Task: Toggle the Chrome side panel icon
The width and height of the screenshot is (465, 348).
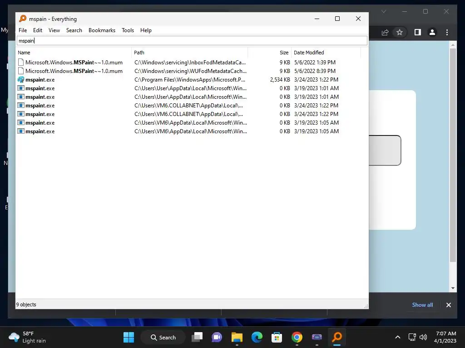Action: (418, 32)
